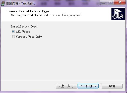Proceed with the 下一步(N) button

click(x=88, y=86)
